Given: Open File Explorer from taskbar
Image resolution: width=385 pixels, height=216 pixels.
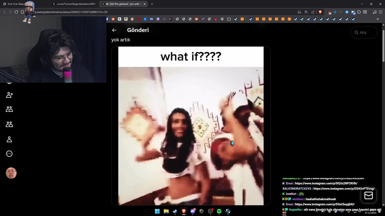Looking at the screenshot, I should point(166,211).
